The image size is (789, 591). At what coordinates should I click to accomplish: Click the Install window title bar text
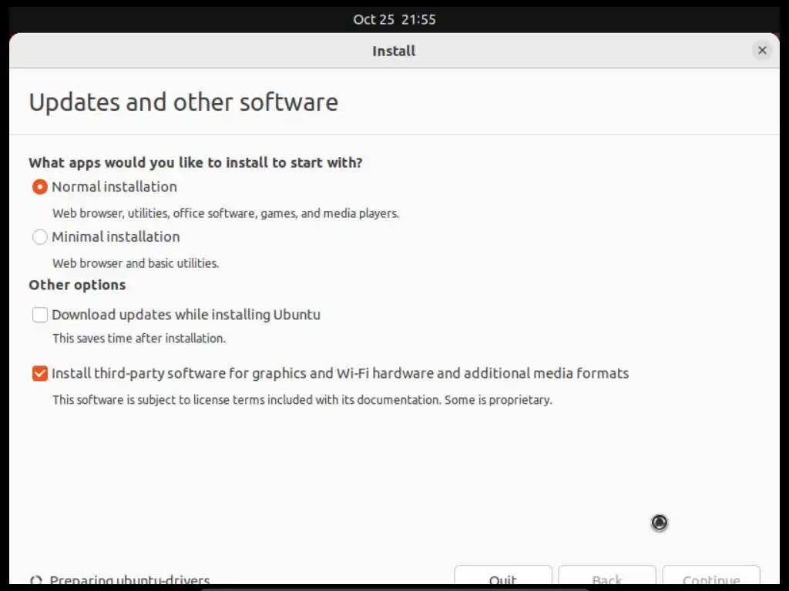tap(394, 51)
